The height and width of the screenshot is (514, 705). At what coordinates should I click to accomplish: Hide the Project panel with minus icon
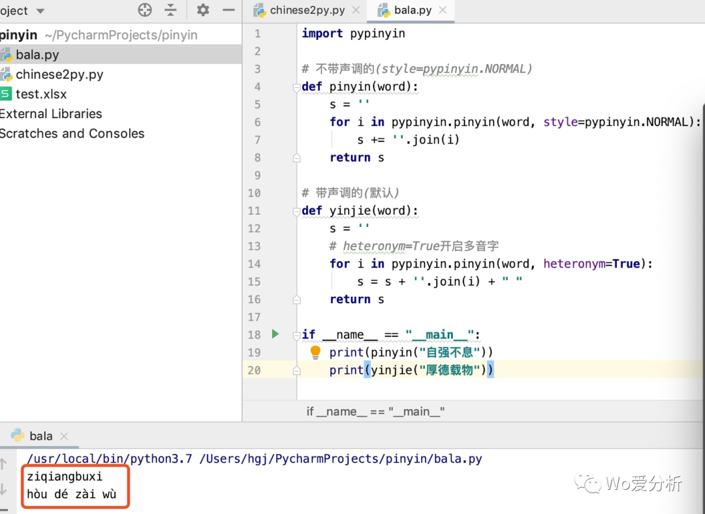(x=229, y=10)
